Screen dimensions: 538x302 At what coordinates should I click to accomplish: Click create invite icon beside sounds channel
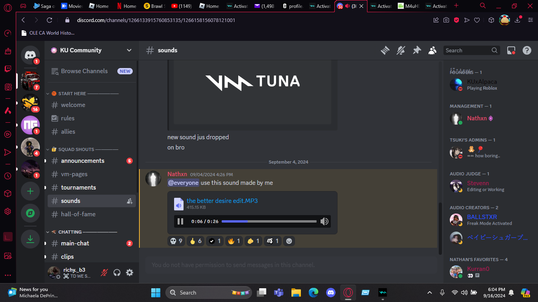point(130,201)
